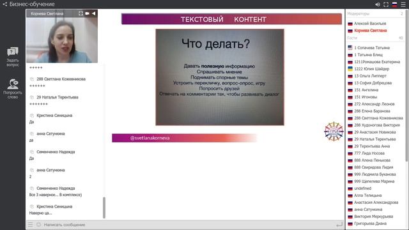Viewport: 409px width, 230px height.
Task: Toggle the camera icon in the video header
Action: click(x=87, y=13)
